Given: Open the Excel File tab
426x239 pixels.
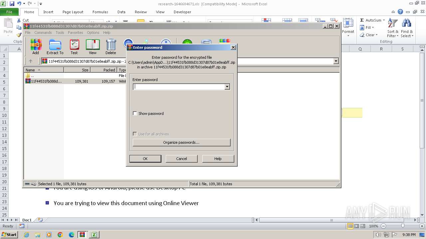Looking at the screenshot, I should click(9, 12).
